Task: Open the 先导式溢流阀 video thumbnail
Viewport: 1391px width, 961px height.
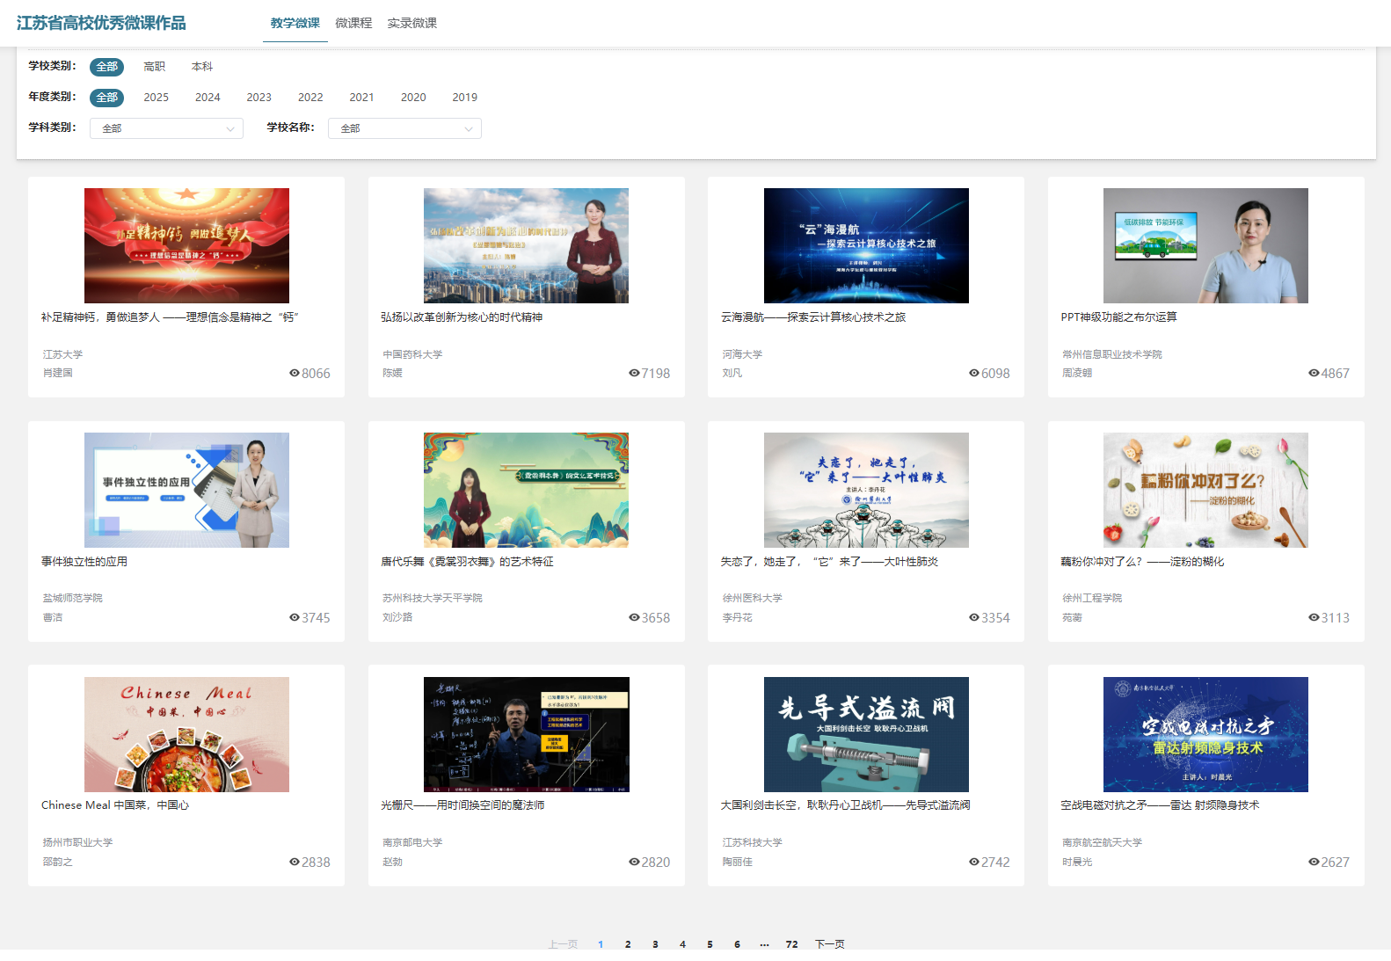Action: (866, 734)
